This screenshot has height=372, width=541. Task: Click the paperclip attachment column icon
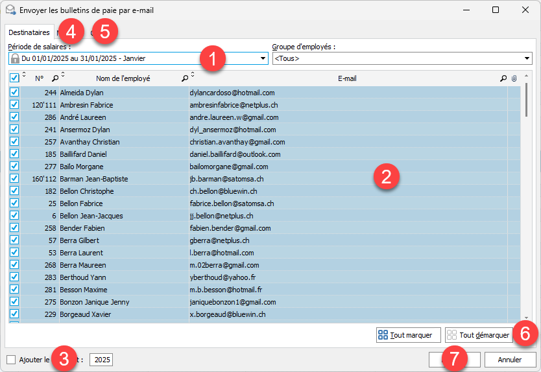click(x=514, y=78)
